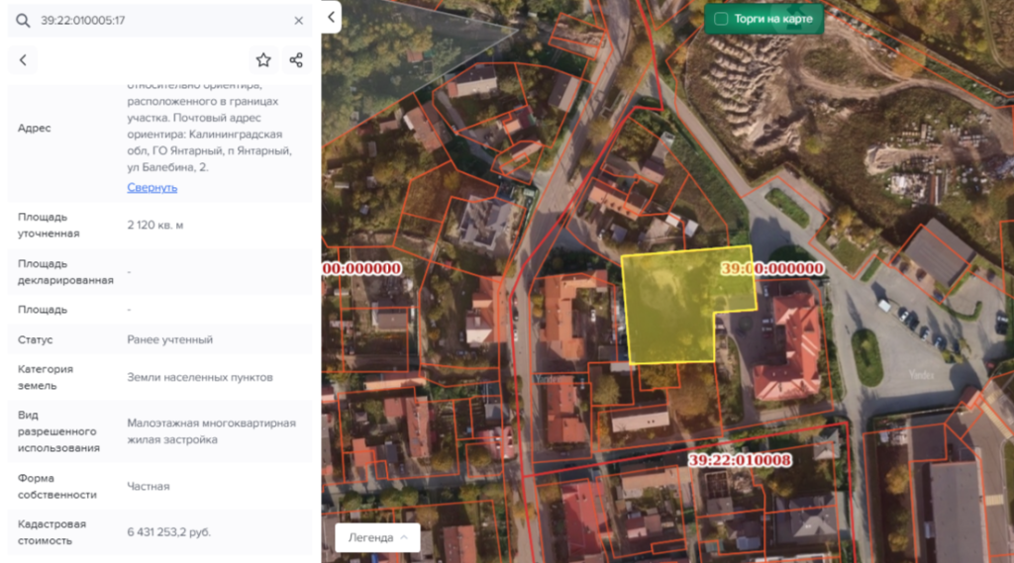Enable the 'Торги на карте' checkbox

click(721, 19)
